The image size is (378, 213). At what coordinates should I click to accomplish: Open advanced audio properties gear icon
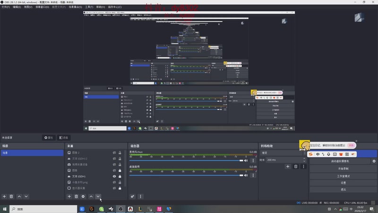tap(133, 196)
